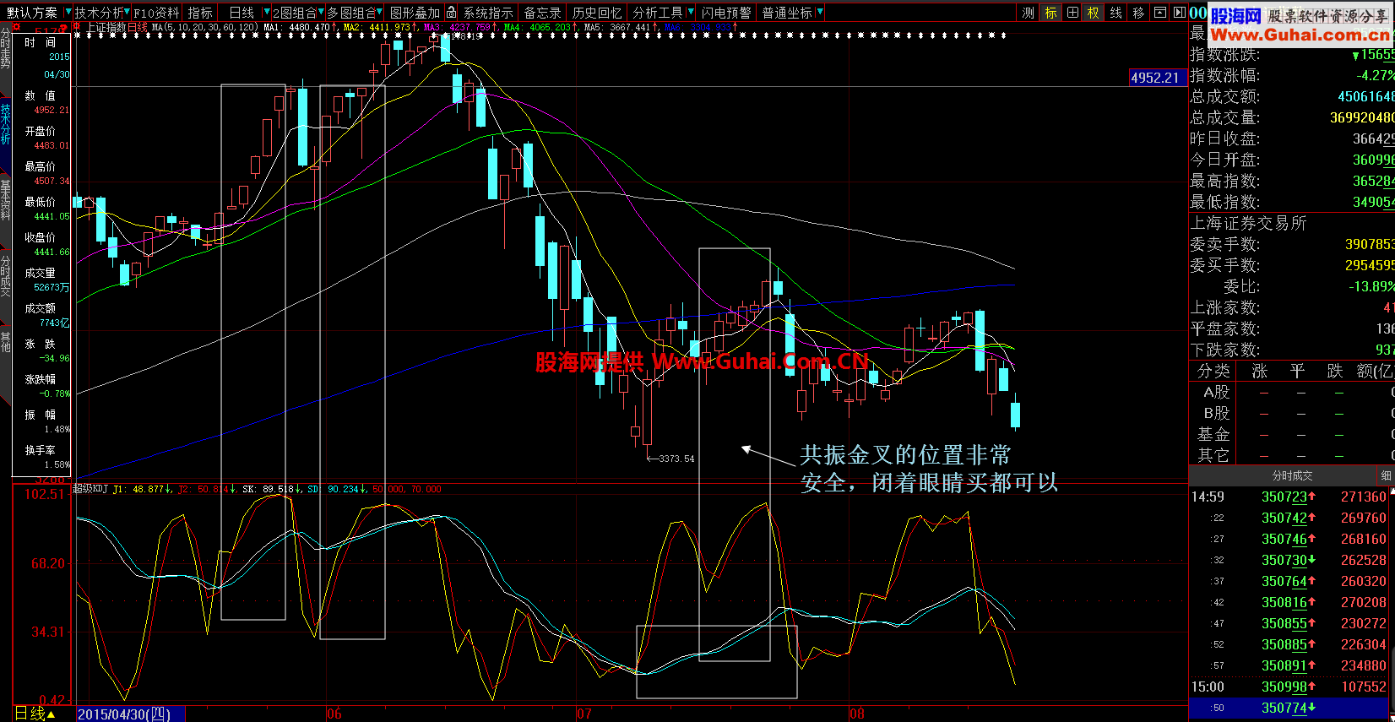
Task: Click the 上证指数 chart title
Action: 106,27
